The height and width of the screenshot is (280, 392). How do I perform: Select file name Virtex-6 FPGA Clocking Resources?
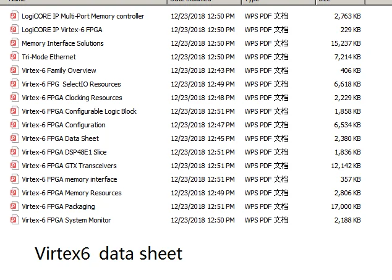(72, 98)
